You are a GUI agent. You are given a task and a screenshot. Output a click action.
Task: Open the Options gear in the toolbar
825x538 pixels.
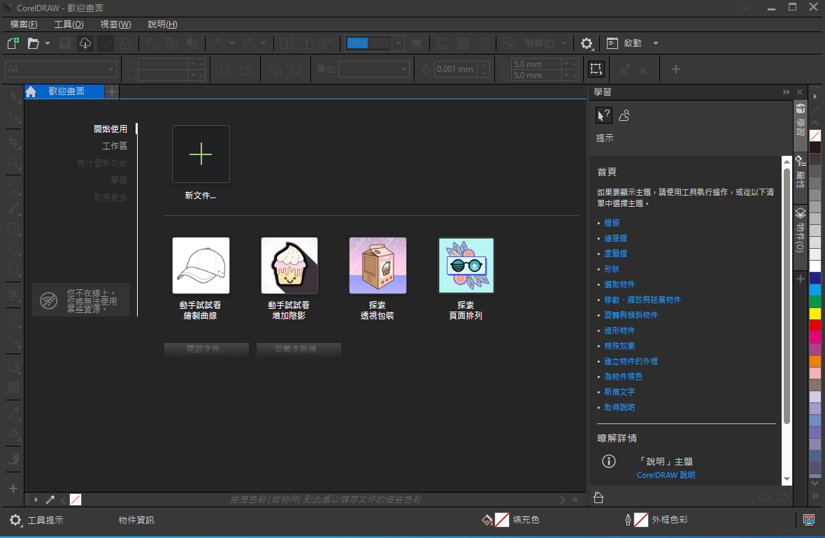587,43
